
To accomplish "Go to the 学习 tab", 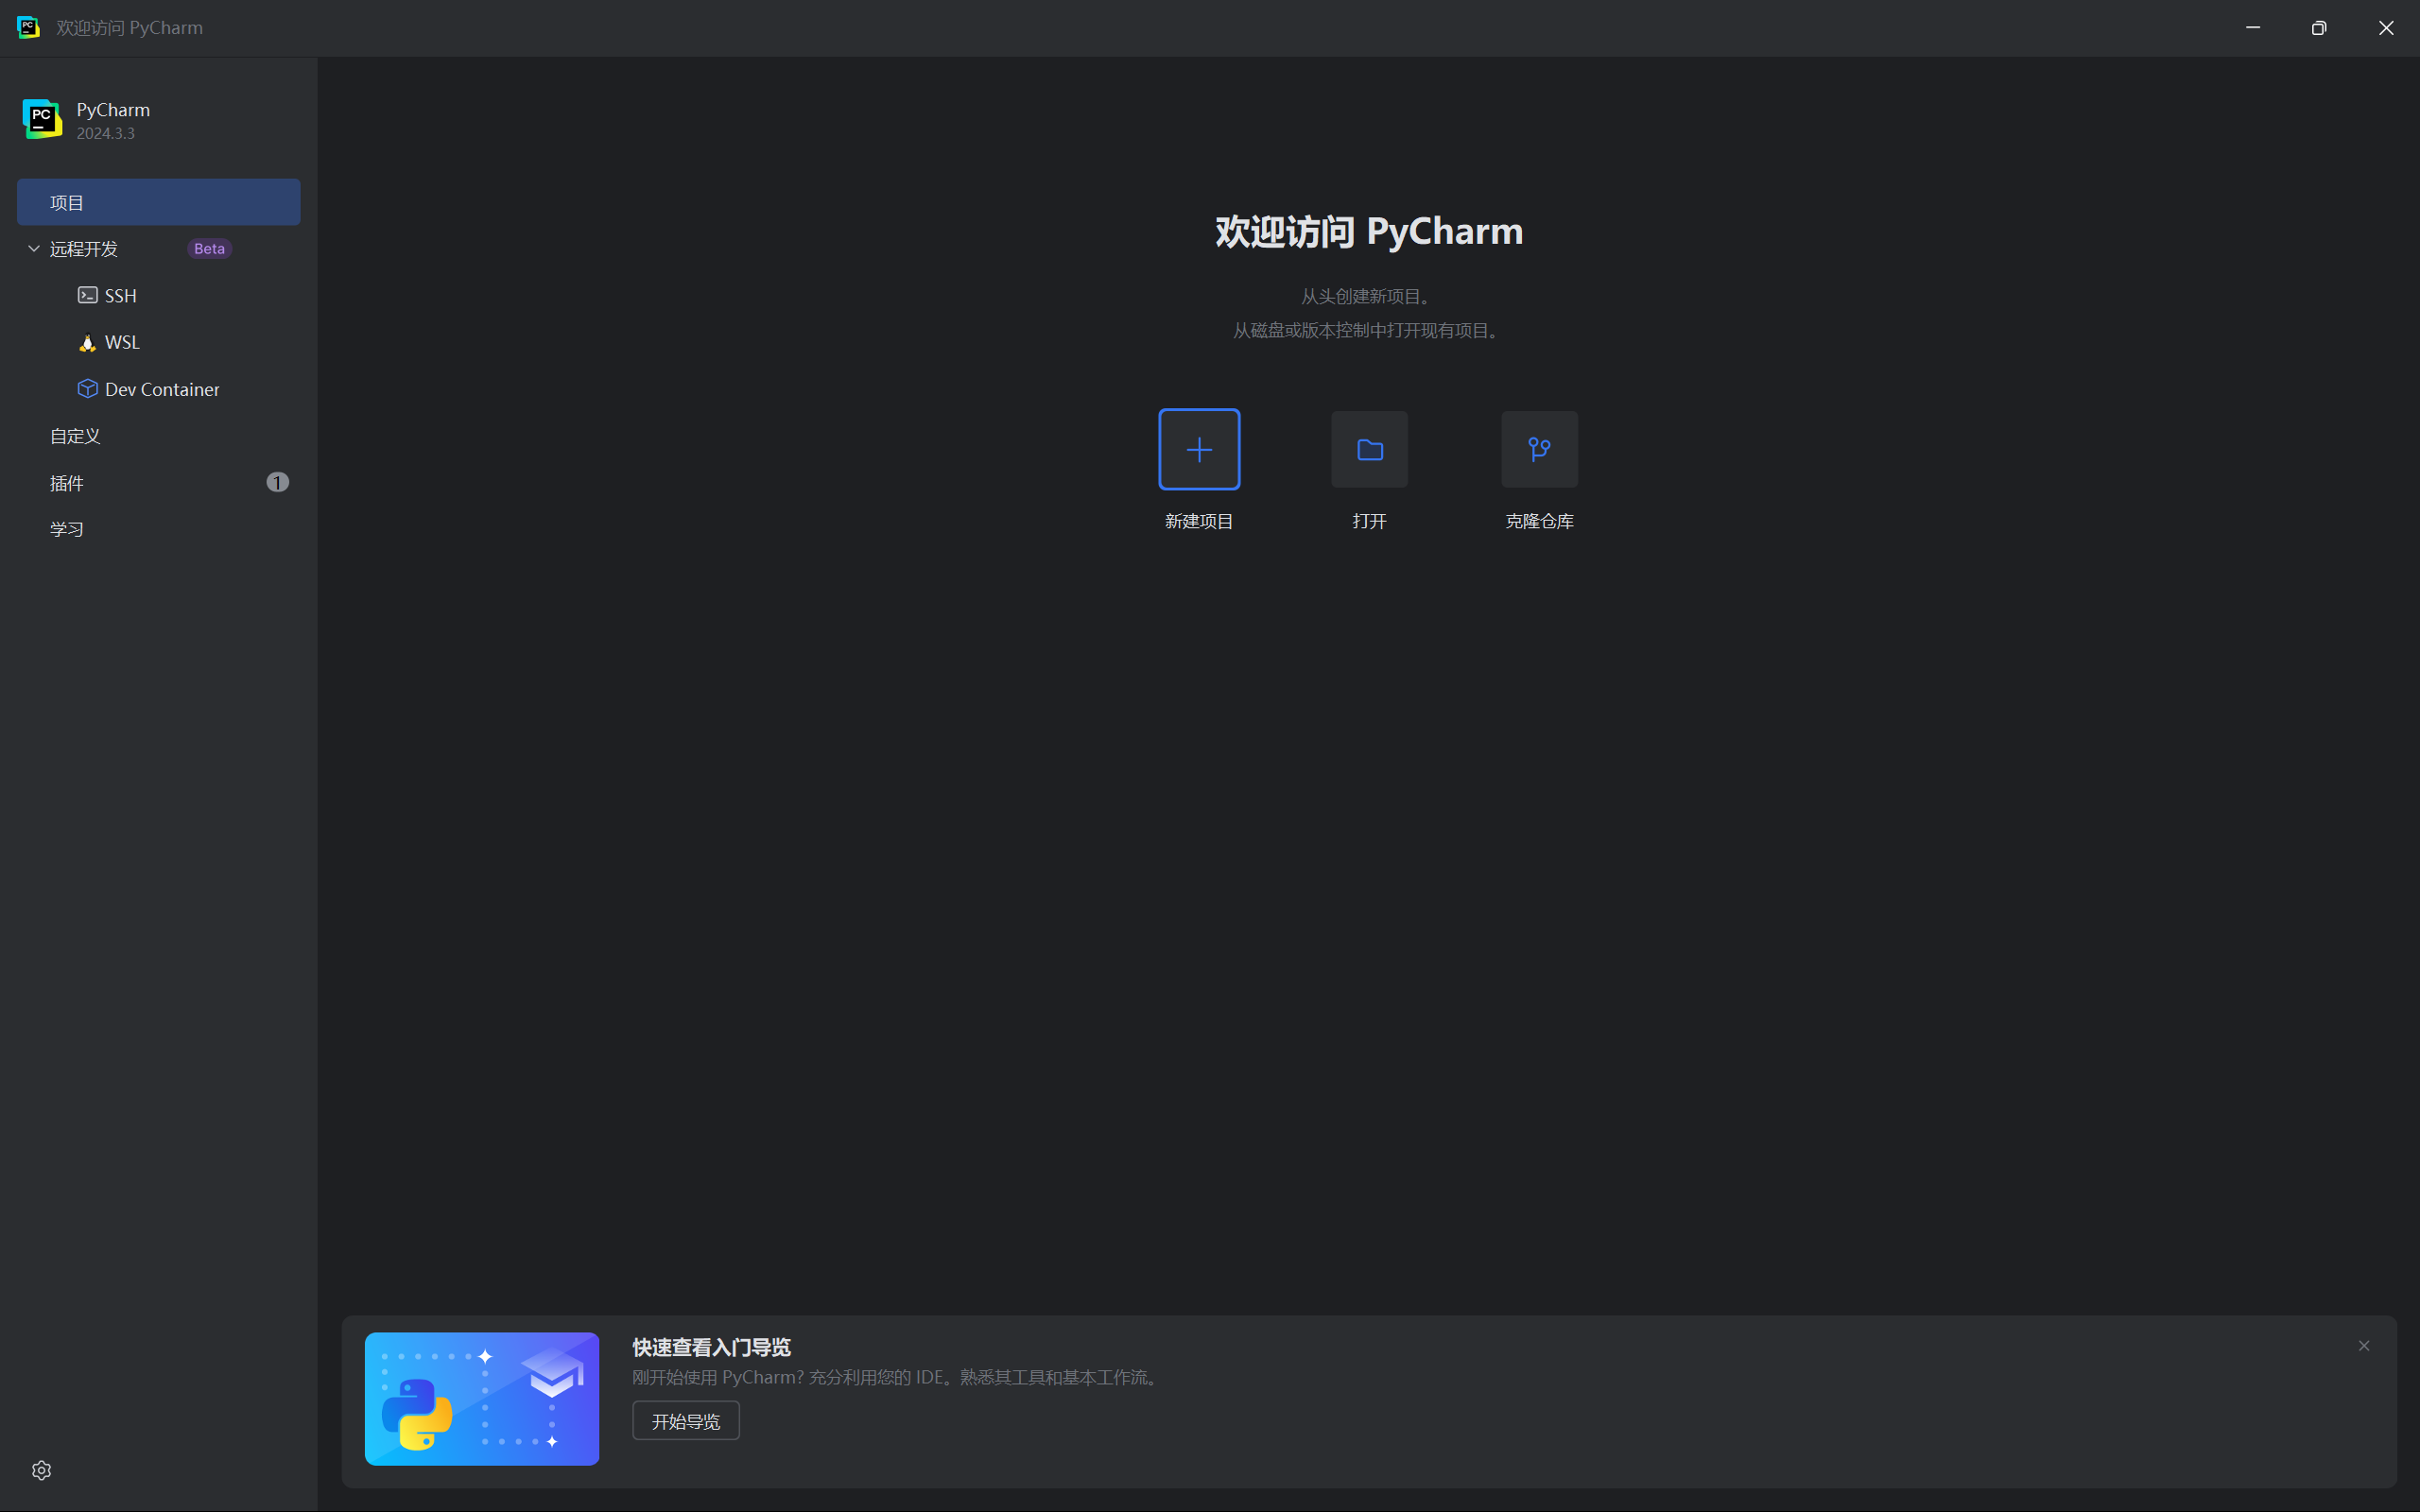I will 67,529.
